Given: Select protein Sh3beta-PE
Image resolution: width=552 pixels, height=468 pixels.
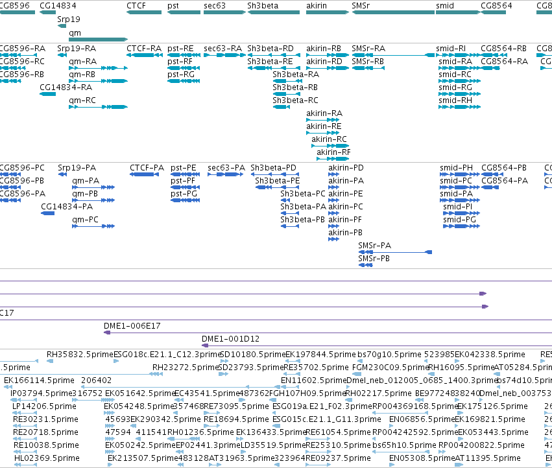Looking at the screenshot, I should (277, 187).
